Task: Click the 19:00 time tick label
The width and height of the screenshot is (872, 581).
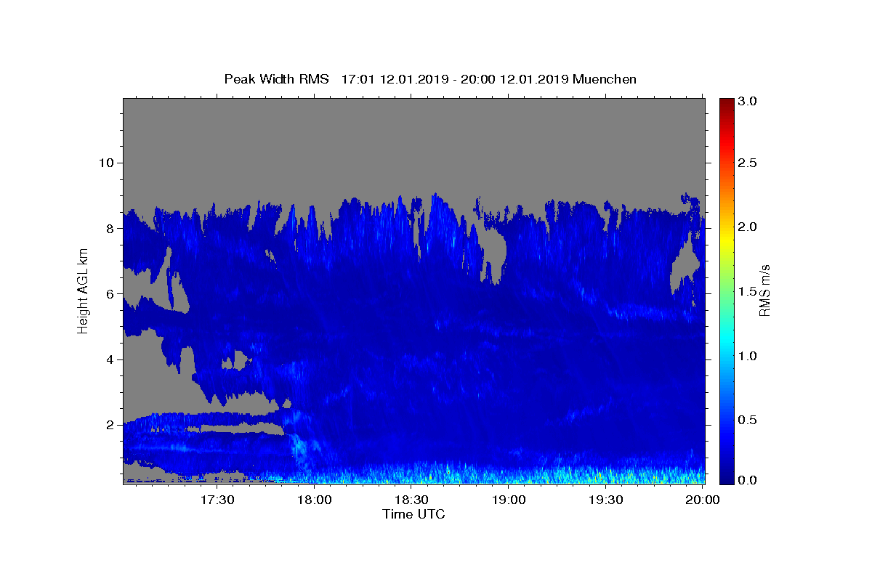Action: tap(509, 500)
